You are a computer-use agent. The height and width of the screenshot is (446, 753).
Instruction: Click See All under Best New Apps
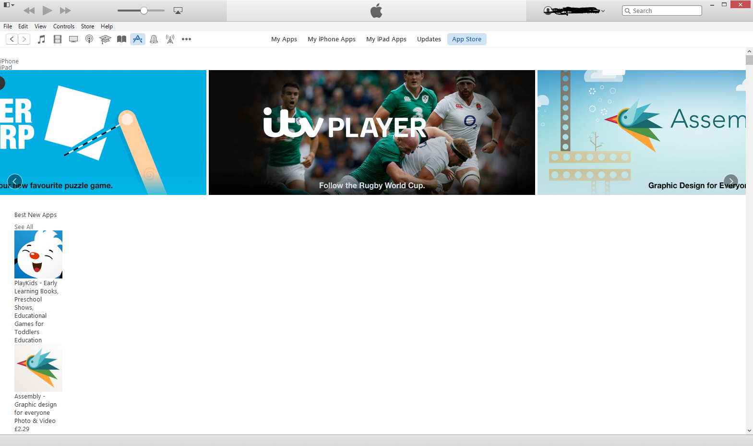click(24, 227)
